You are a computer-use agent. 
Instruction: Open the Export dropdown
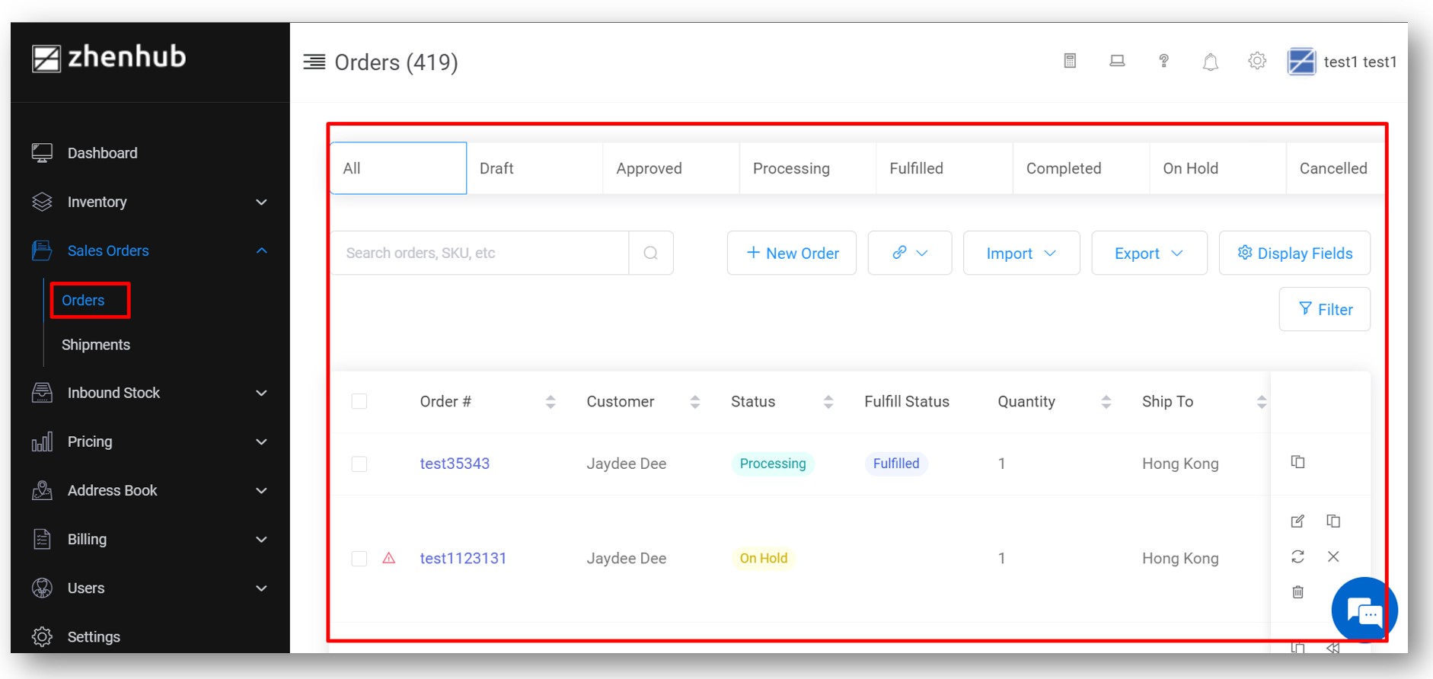pos(1149,253)
